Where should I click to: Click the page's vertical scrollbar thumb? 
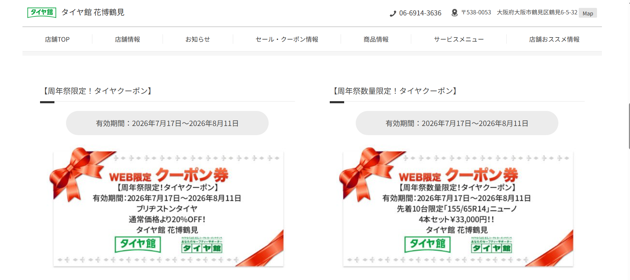point(629,126)
